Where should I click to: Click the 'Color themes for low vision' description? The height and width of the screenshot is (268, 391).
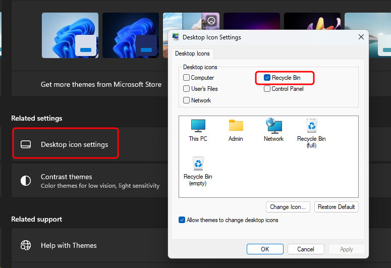[100, 186]
